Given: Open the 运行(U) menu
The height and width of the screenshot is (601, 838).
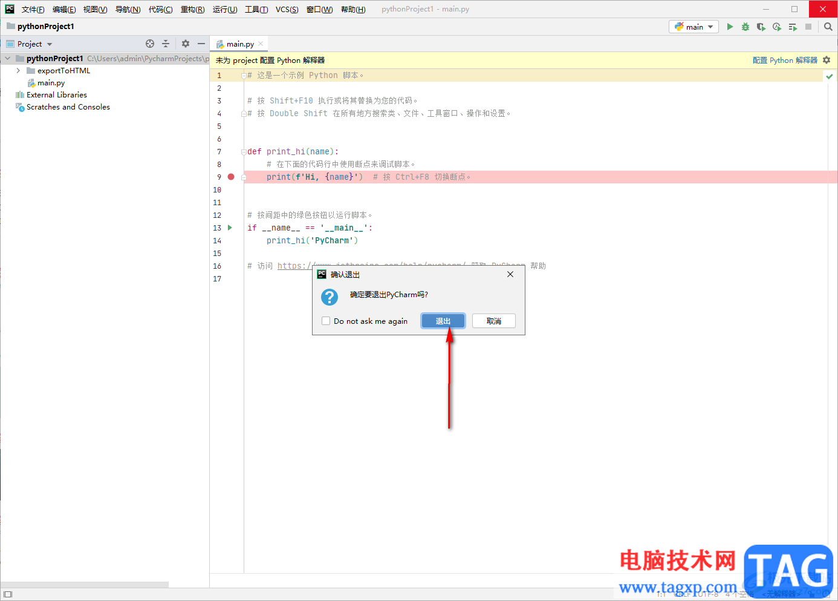Looking at the screenshot, I should click(x=224, y=9).
